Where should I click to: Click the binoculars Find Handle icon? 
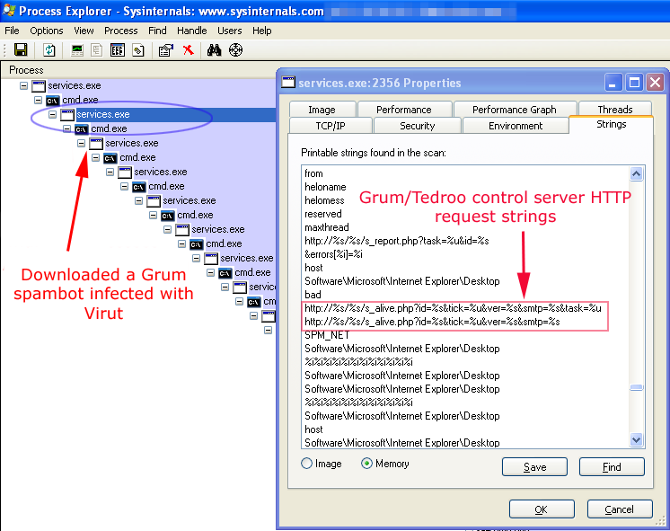point(214,50)
